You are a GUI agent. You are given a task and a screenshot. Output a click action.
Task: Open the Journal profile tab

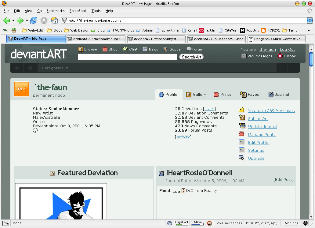tap(279, 95)
